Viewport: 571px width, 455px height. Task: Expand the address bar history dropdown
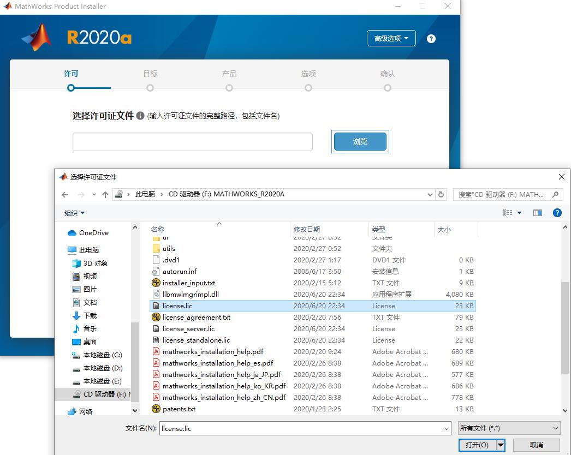coord(430,195)
